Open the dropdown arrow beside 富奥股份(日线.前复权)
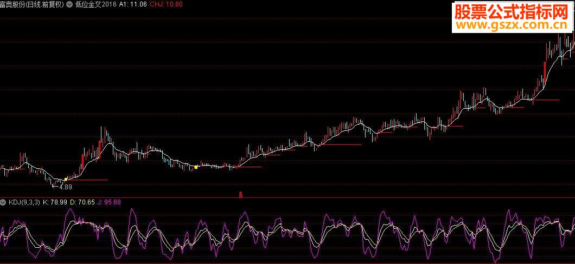 [68, 4]
